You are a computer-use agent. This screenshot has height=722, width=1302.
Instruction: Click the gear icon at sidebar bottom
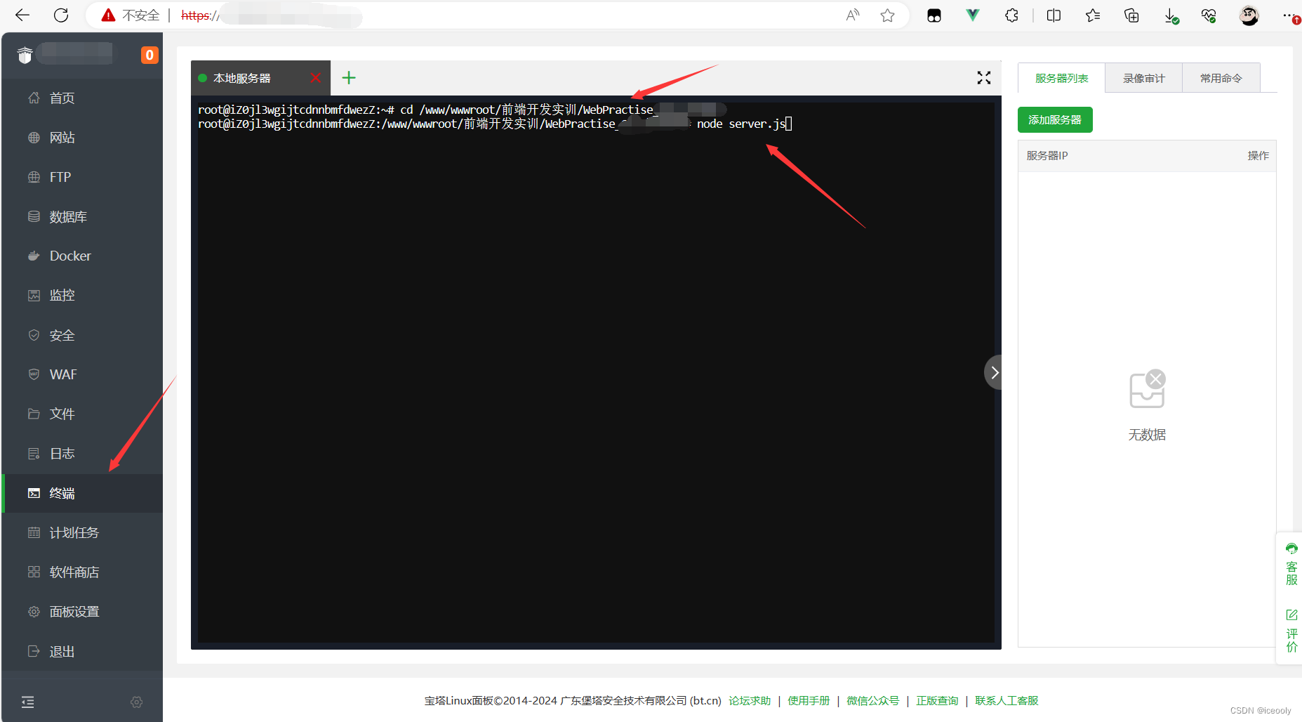click(137, 702)
